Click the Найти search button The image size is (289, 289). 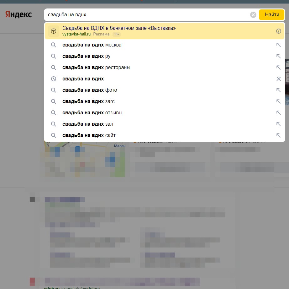click(x=271, y=14)
